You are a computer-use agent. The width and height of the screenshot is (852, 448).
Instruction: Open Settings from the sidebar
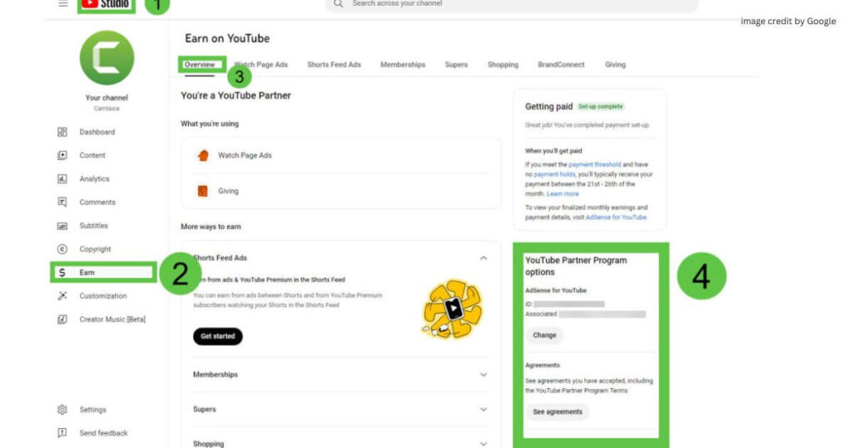(x=93, y=410)
